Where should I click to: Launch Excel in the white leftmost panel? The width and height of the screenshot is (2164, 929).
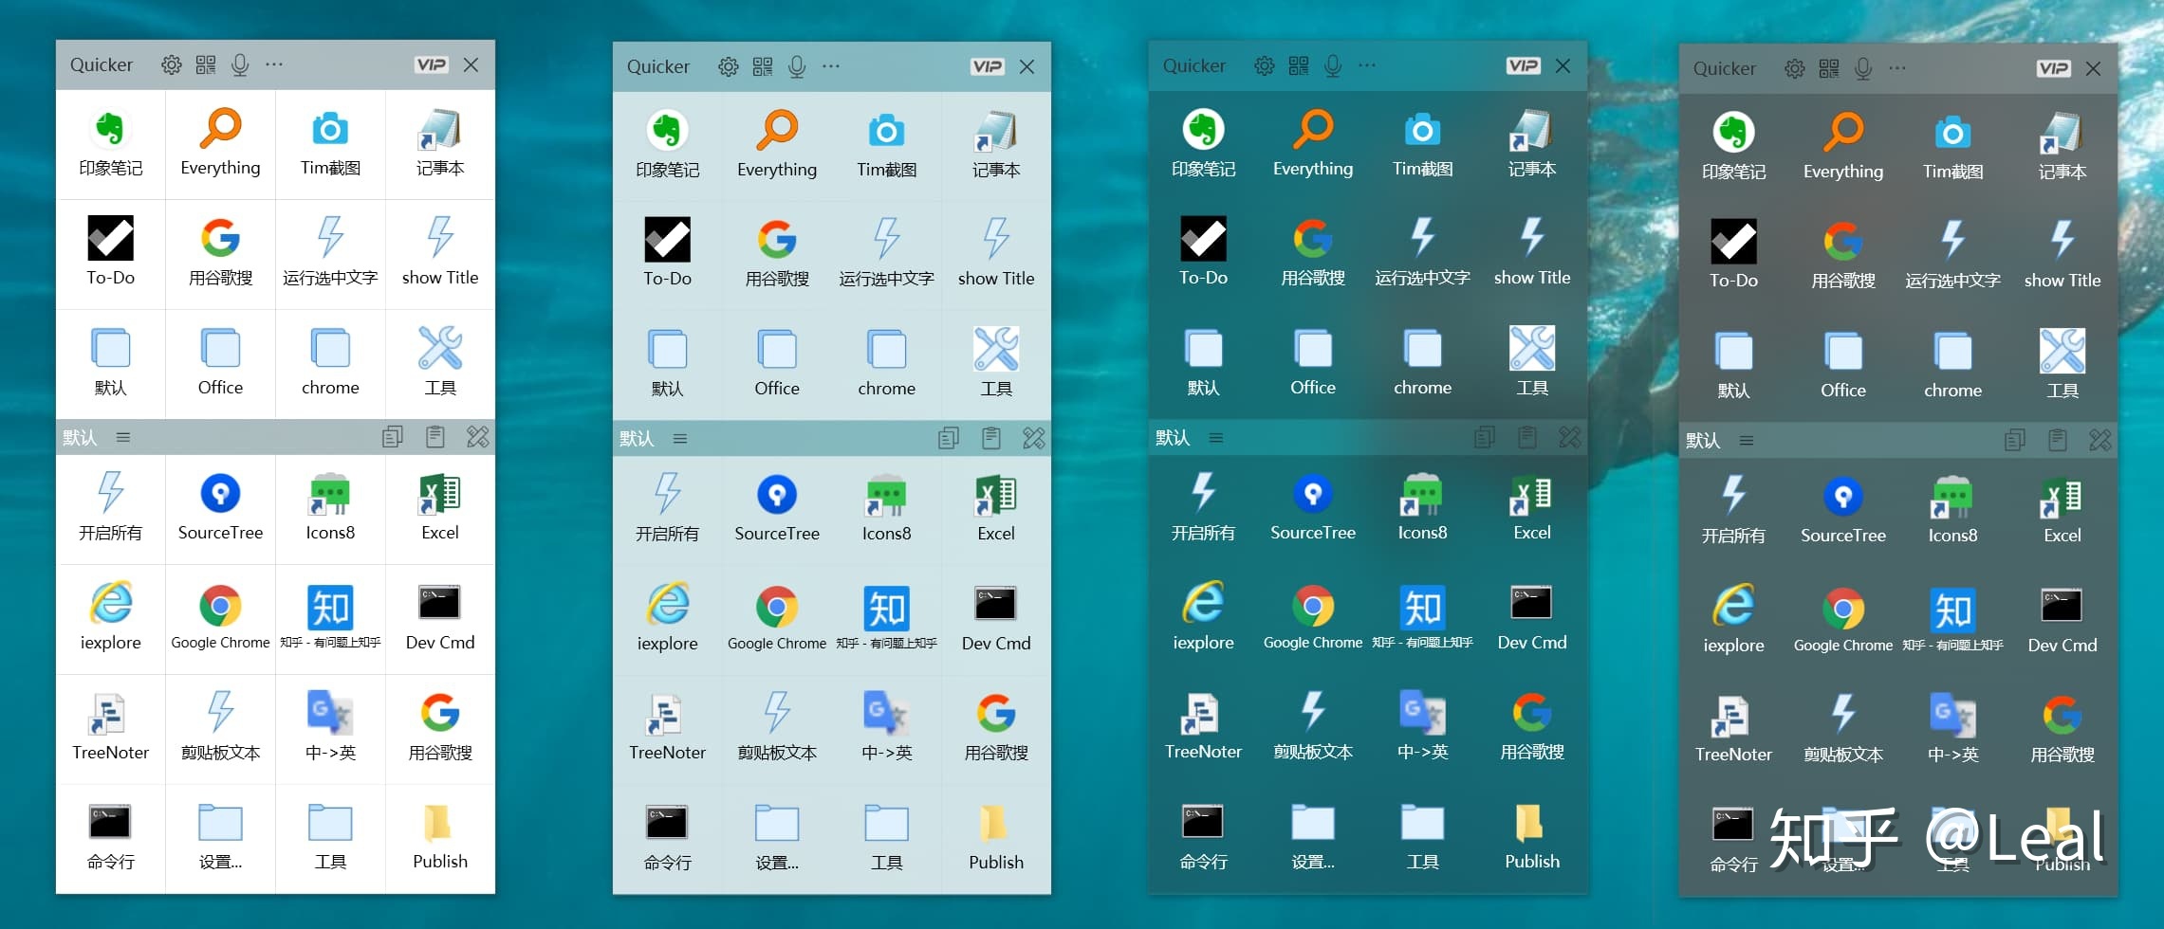tap(440, 508)
